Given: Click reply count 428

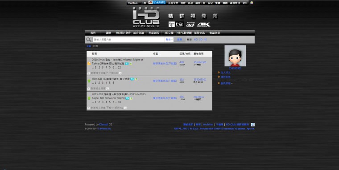Looking at the screenshot, I should [x=182, y=62].
